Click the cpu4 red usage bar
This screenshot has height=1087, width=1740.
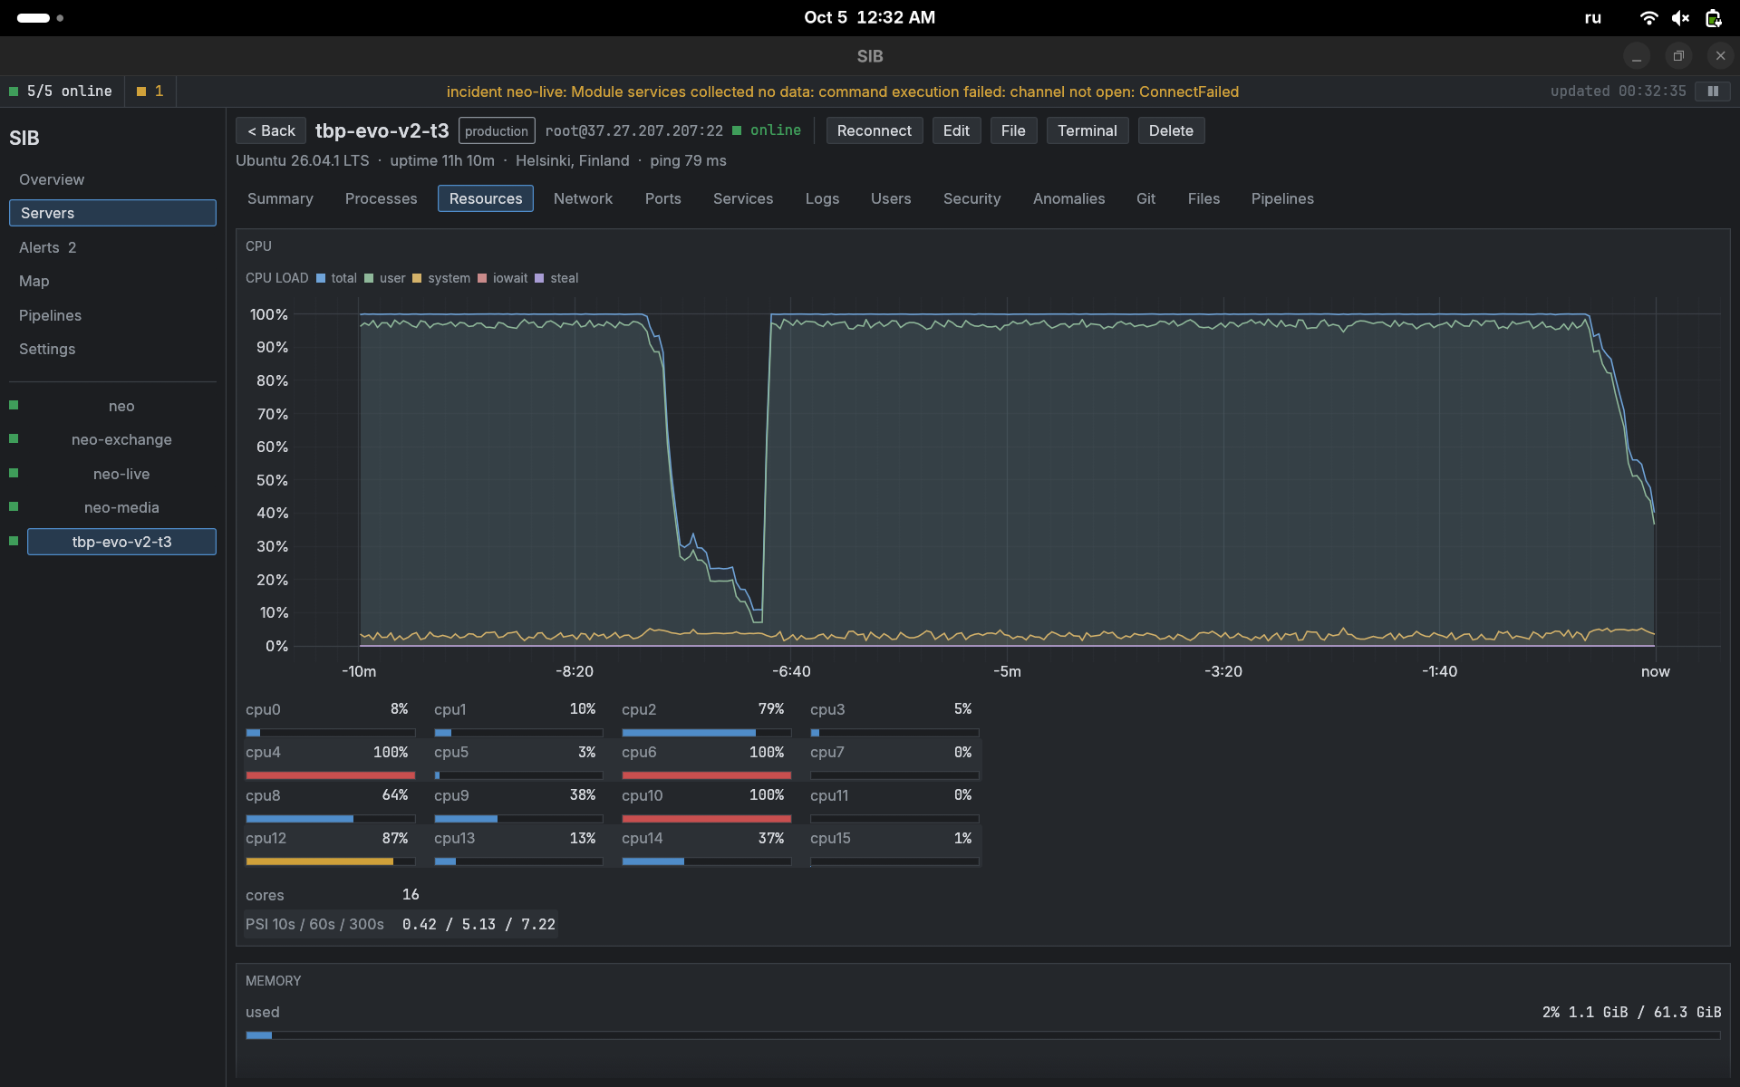pos(330,775)
